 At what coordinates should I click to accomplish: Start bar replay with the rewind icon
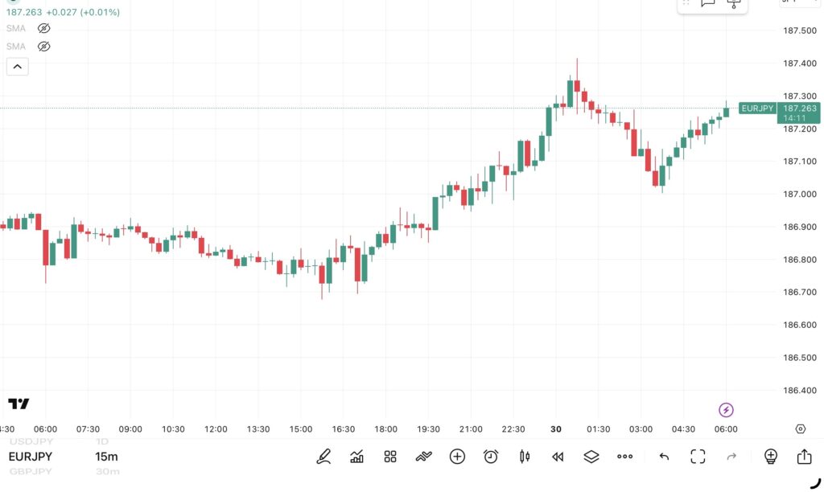[x=558, y=457]
